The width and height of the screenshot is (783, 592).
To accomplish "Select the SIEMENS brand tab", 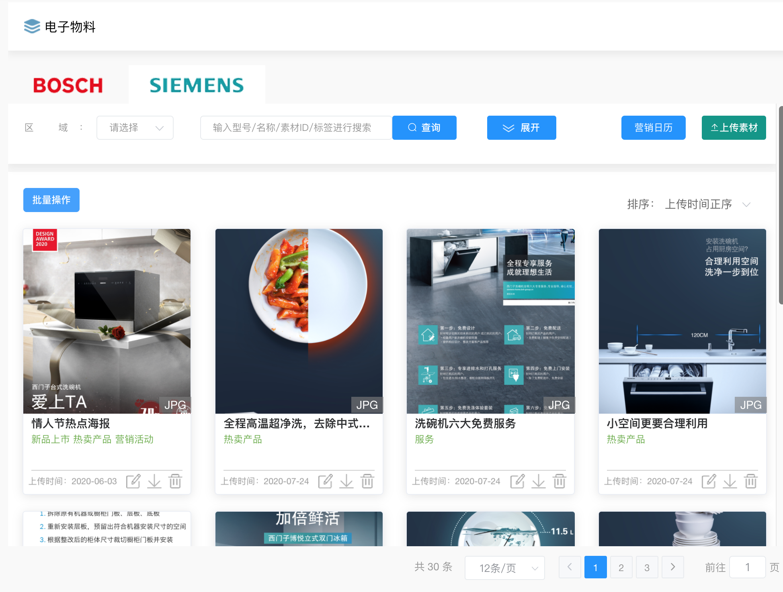I will [197, 85].
